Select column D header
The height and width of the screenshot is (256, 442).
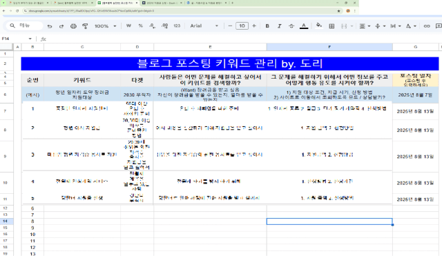(137, 47)
